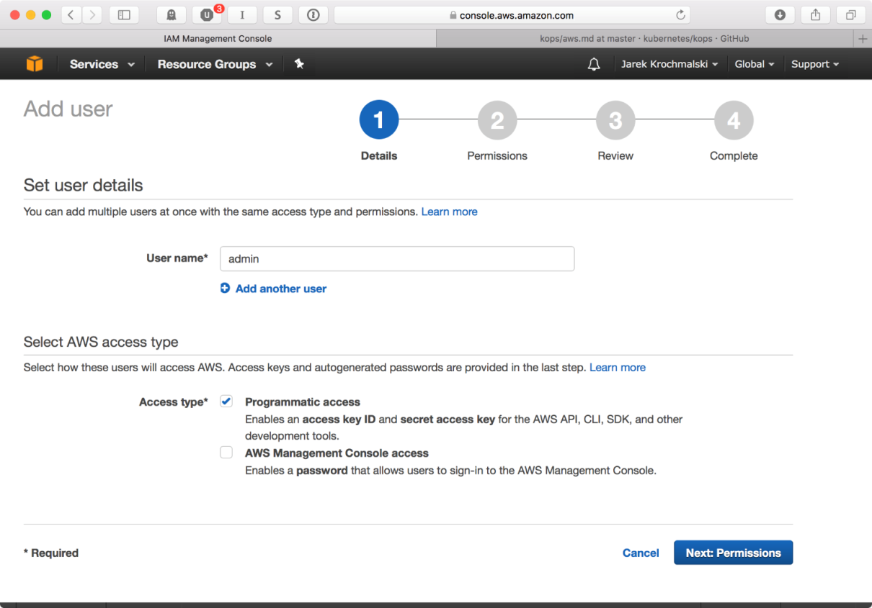Expand the Services menu
872x608 pixels.
pyautogui.click(x=102, y=64)
